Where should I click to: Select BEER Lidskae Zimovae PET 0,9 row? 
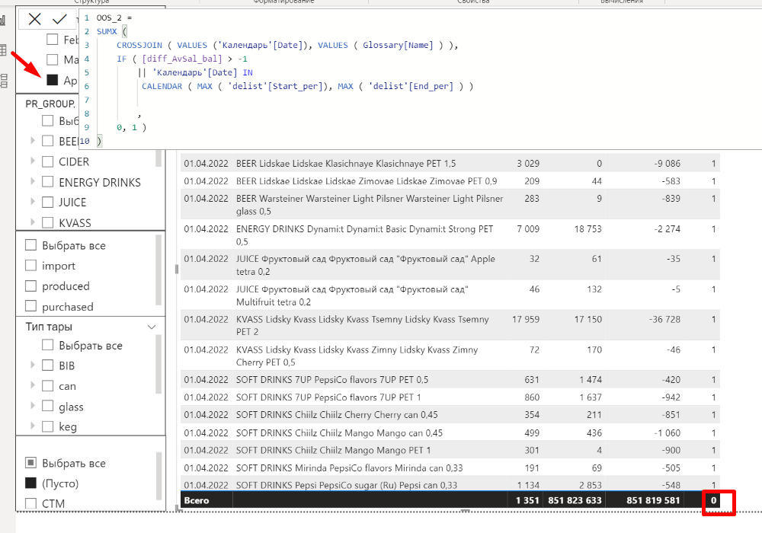coord(450,180)
